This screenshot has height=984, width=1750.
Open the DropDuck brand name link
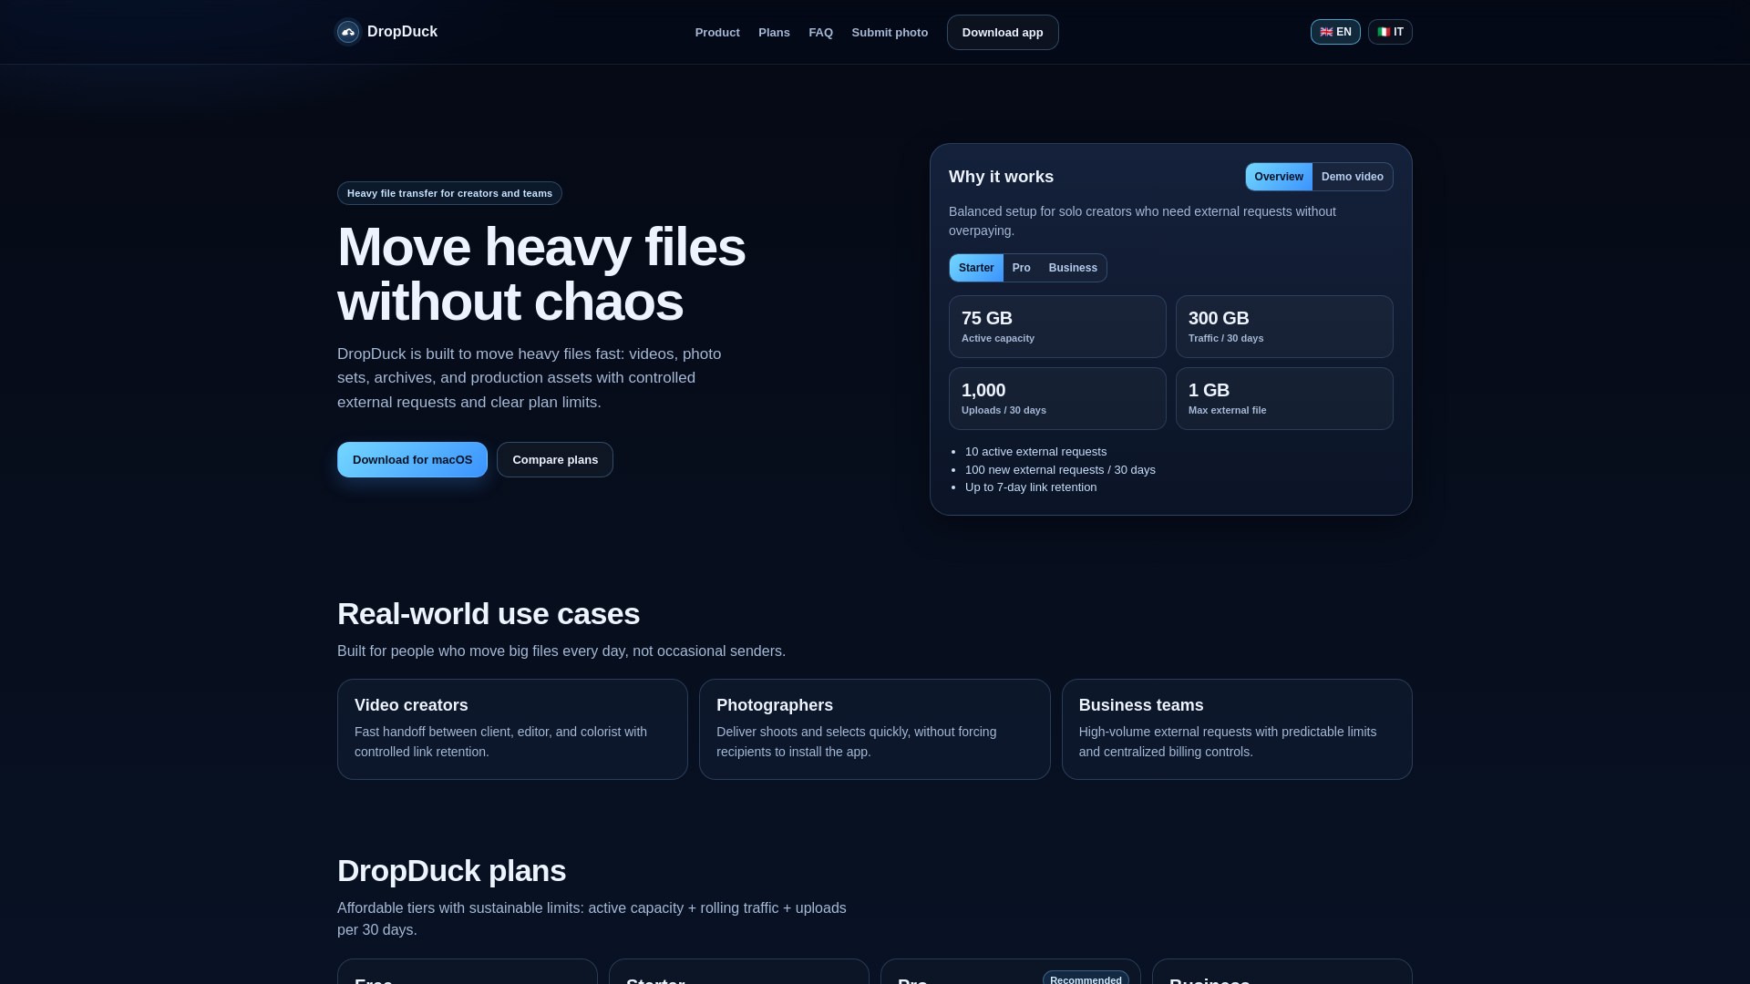pyautogui.click(x=402, y=32)
